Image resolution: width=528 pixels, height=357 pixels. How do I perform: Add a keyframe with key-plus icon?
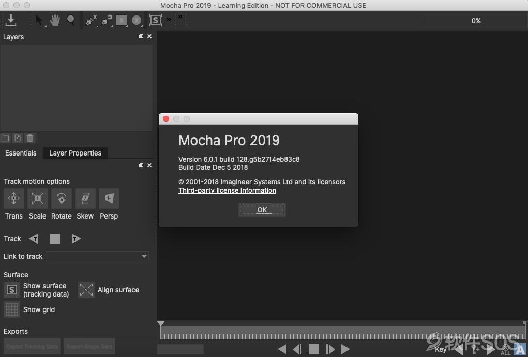475,349
